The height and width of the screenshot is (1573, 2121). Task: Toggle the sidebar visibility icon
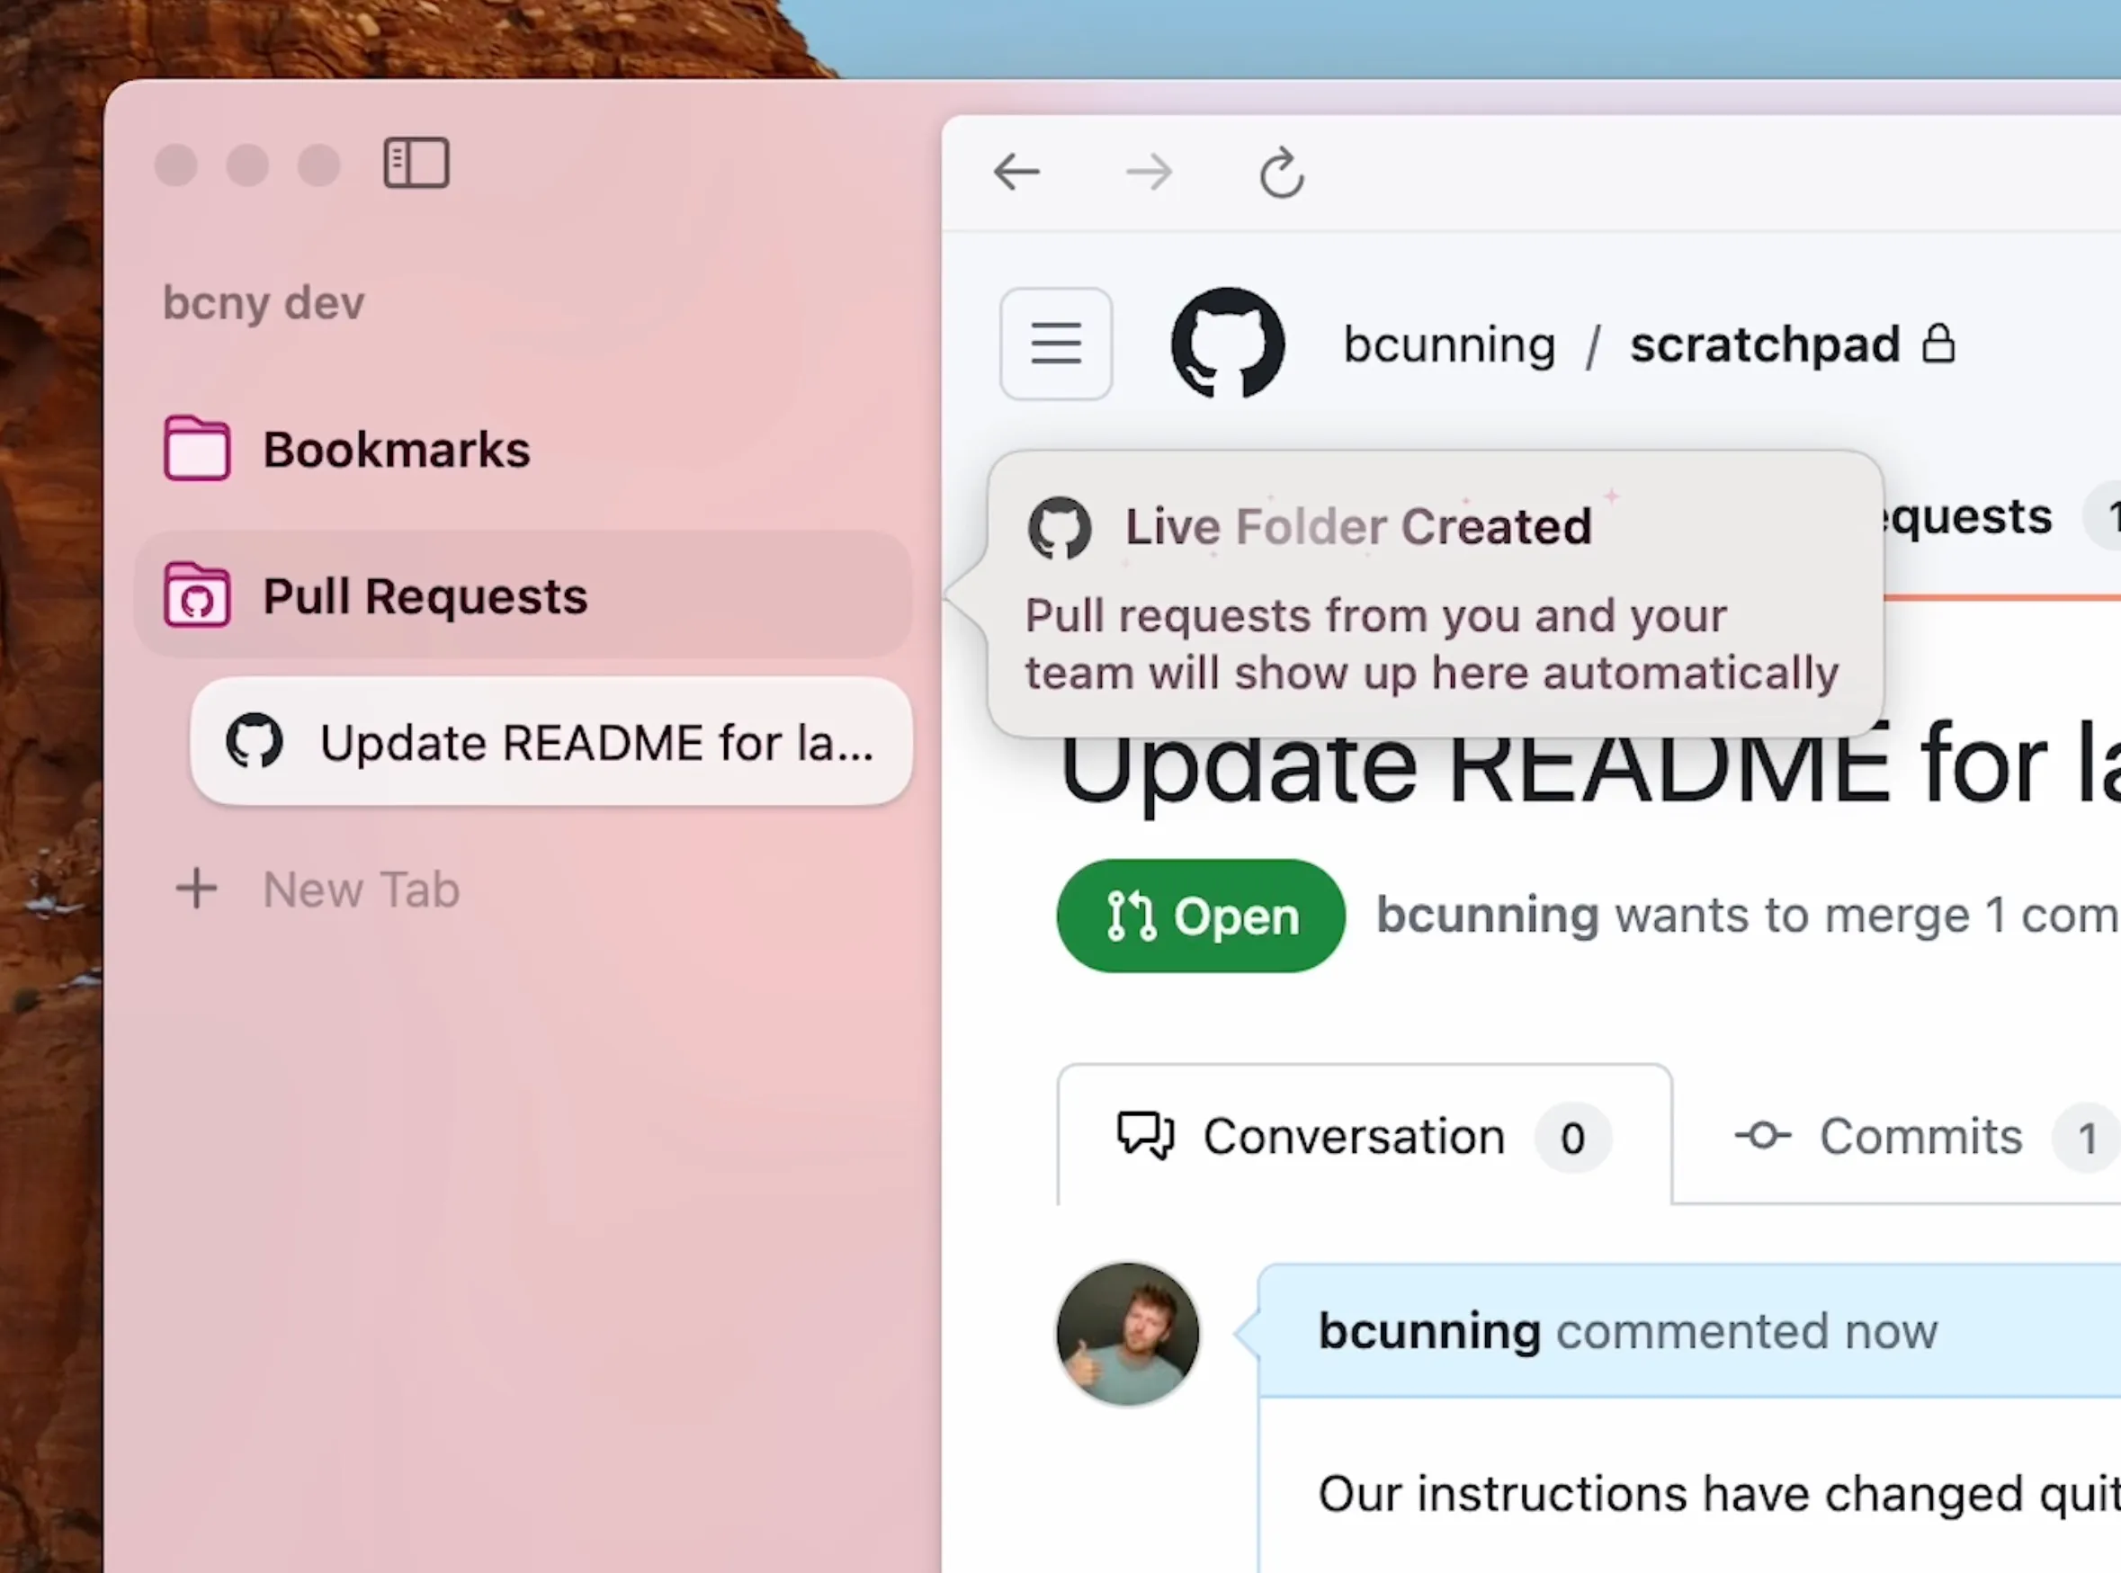pyautogui.click(x=416, y=163)
